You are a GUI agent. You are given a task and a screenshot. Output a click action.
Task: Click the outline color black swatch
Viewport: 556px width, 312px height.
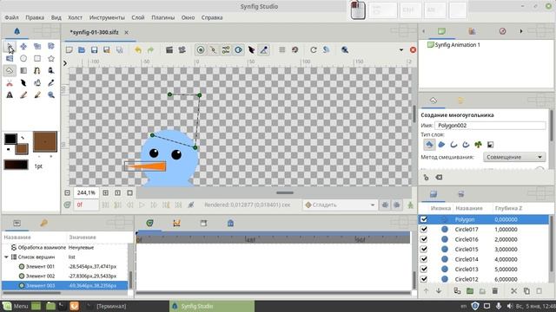click(x=10, y=139)
